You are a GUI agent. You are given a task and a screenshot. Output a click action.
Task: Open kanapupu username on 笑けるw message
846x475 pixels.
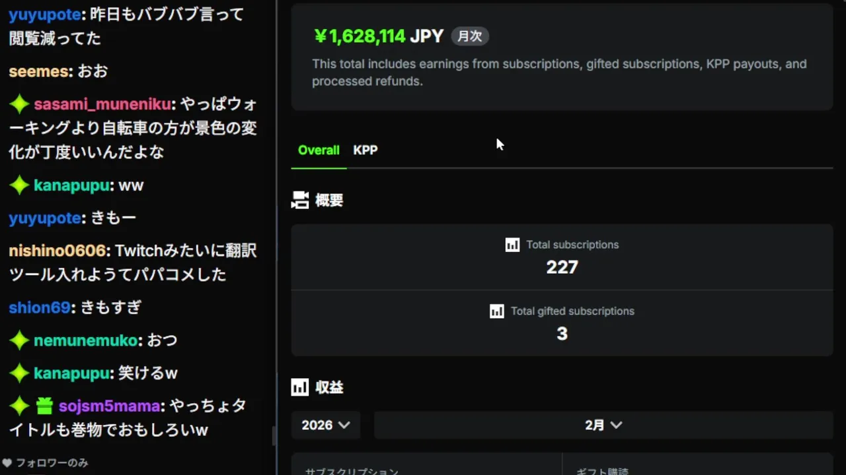click(x=71, y=373)
